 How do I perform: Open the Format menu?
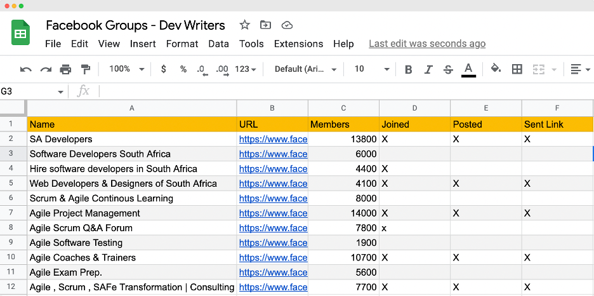(x=182, y=44)
